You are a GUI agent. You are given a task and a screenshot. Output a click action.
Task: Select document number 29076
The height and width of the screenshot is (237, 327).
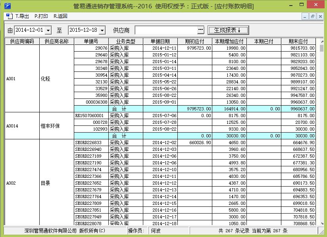click(91, 48)
